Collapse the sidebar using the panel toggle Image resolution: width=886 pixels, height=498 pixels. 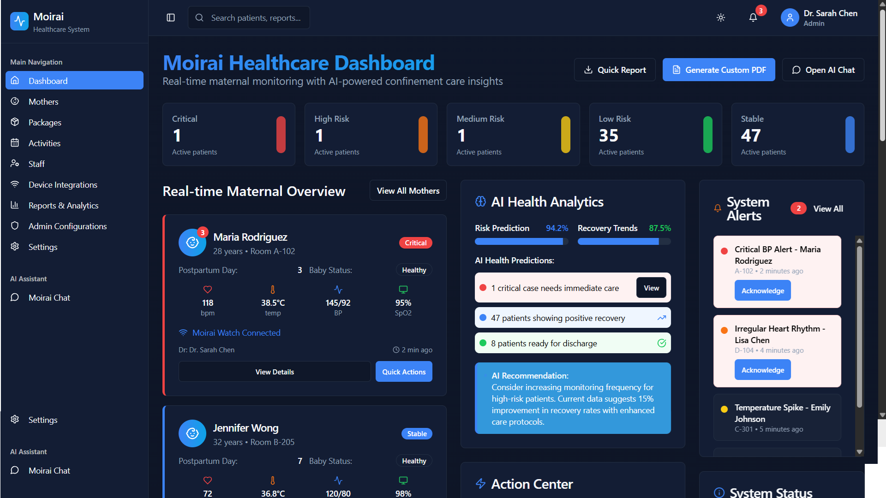tap(171, 18)
